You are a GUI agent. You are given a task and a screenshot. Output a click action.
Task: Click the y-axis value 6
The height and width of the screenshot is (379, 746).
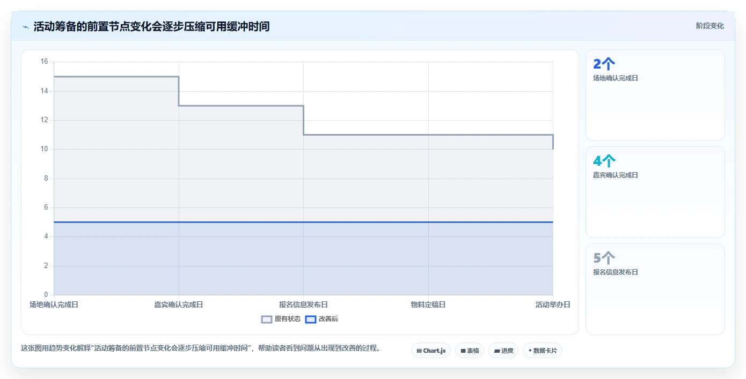click(46, 207)
